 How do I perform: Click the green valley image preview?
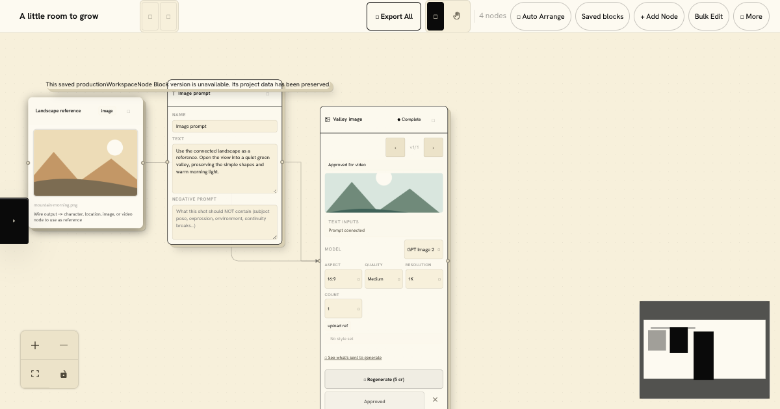[x=384, y=193]
